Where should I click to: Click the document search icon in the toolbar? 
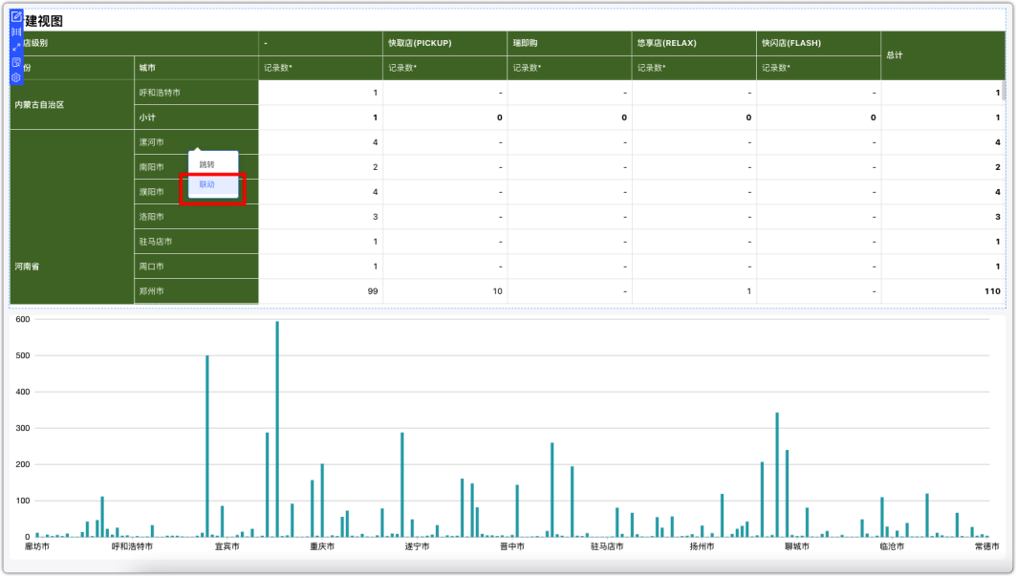(16, 62)
